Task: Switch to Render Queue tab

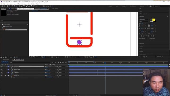Action: [x=6, y=59]
